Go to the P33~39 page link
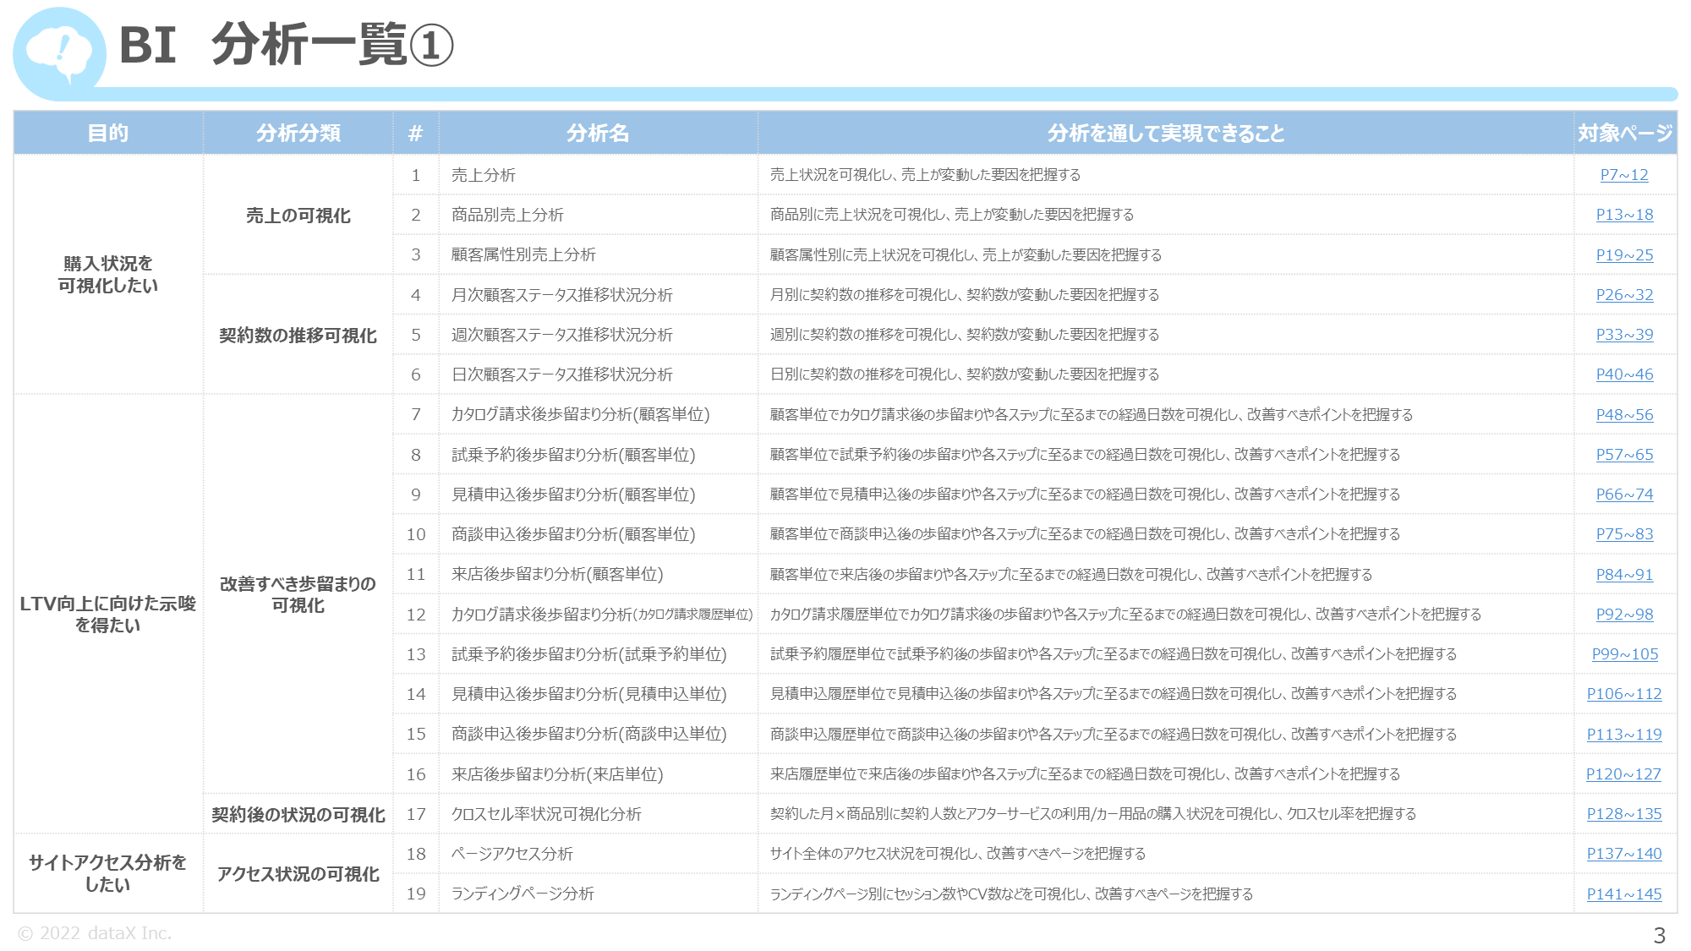1691x951 pixels. click(1624, 335)
